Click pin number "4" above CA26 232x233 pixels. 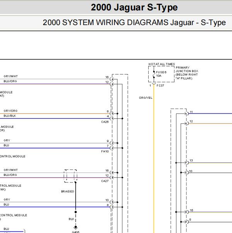coord(108,117)
